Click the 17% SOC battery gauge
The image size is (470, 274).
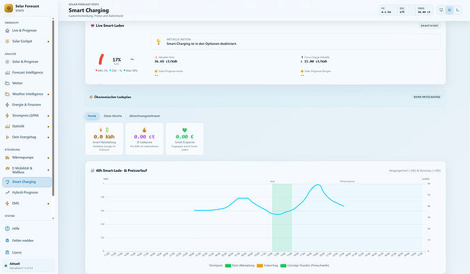tap(116, 60)
